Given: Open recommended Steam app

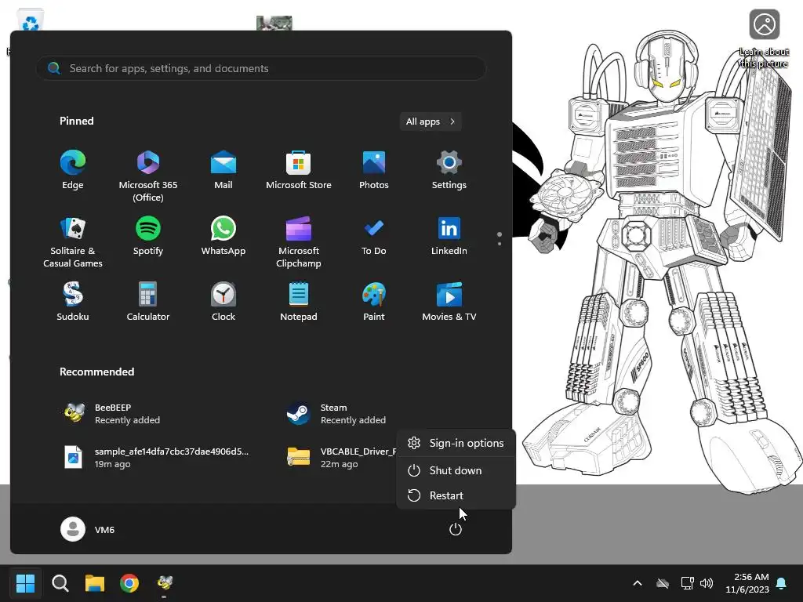Looking at the screenshot, I should pyautogui.click(x=339, y=414).
